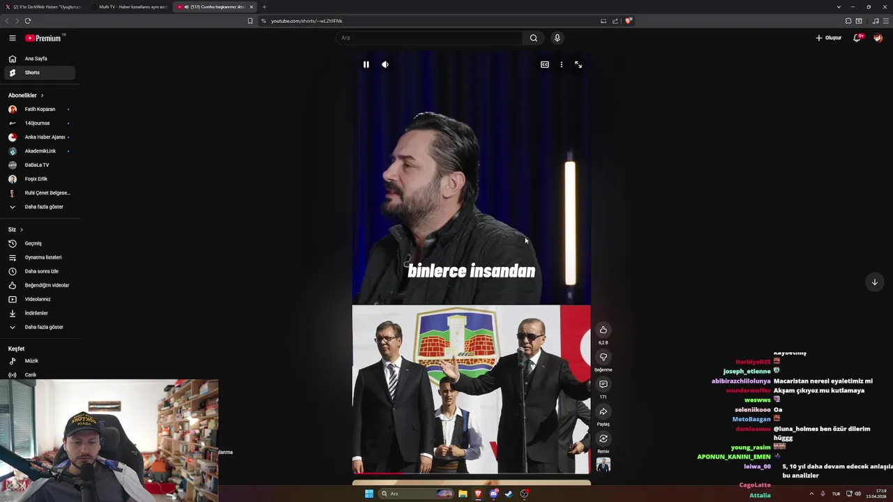Expand Daha fazla göster under subscriptions
The height and width of the screenshot is (502, 893).
[40, 207]
